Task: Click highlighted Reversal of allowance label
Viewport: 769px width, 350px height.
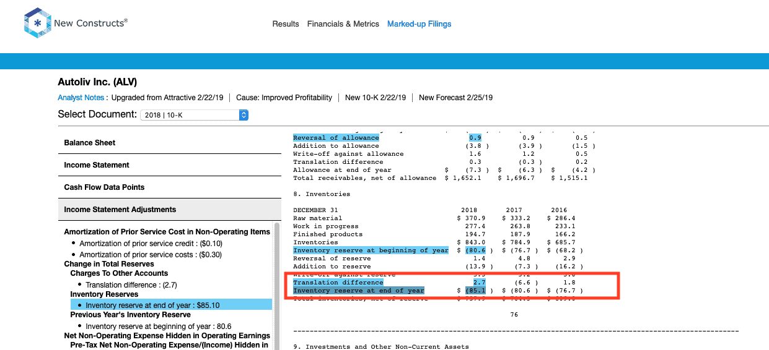Action: pyautogui.click(x=336, y=138)
